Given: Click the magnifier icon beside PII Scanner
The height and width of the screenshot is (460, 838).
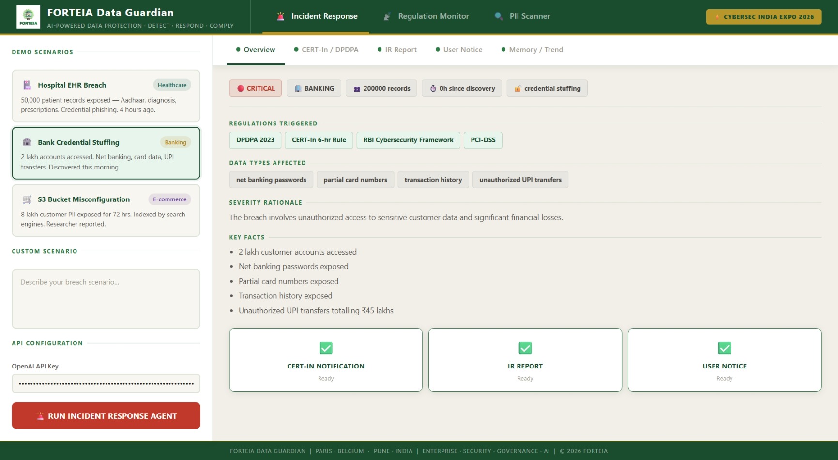Looking at the screenshot, I should click(x=499, y=16).
